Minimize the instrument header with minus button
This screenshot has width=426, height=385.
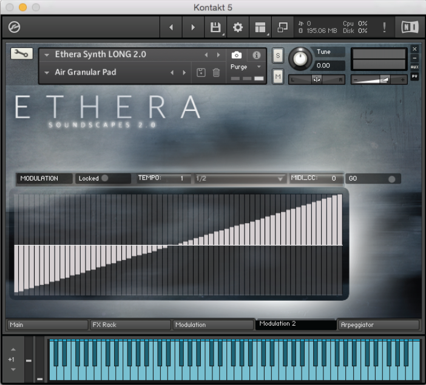tap(414, 58)
